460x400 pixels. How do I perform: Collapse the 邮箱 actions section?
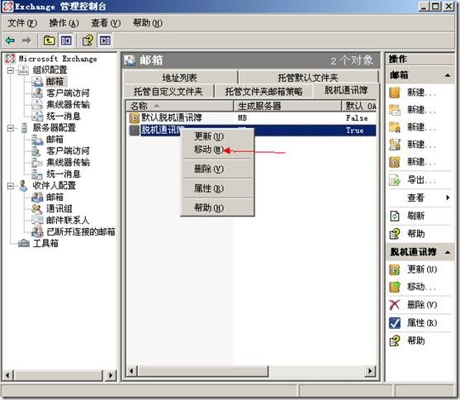(448, 75)
